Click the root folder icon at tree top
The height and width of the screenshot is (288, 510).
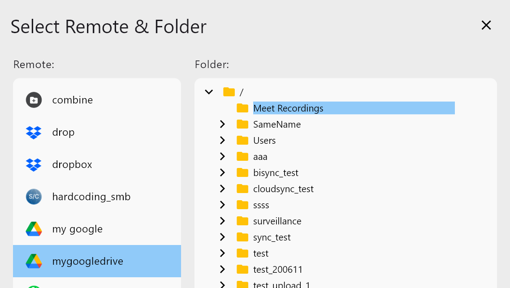[x=229, y=92]
